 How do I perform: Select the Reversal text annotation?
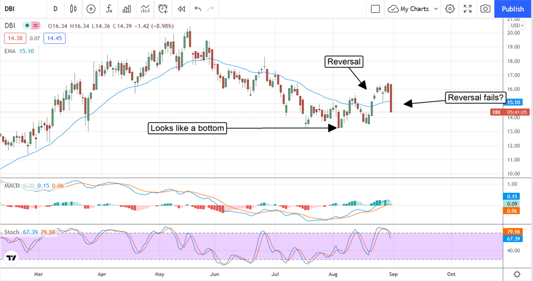tap(344, 62)
